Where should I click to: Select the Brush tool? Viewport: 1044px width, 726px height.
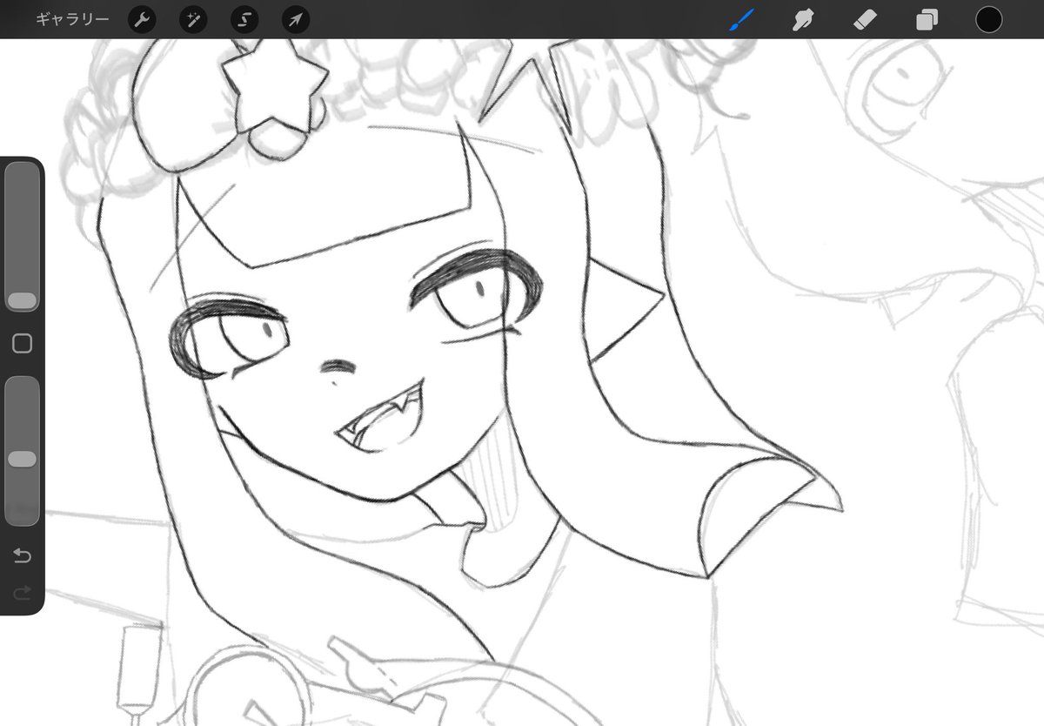[741, 19]
